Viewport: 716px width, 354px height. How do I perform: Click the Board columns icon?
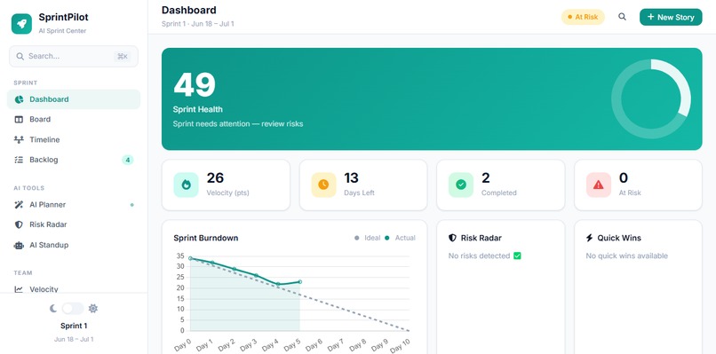tap(19, 120)
